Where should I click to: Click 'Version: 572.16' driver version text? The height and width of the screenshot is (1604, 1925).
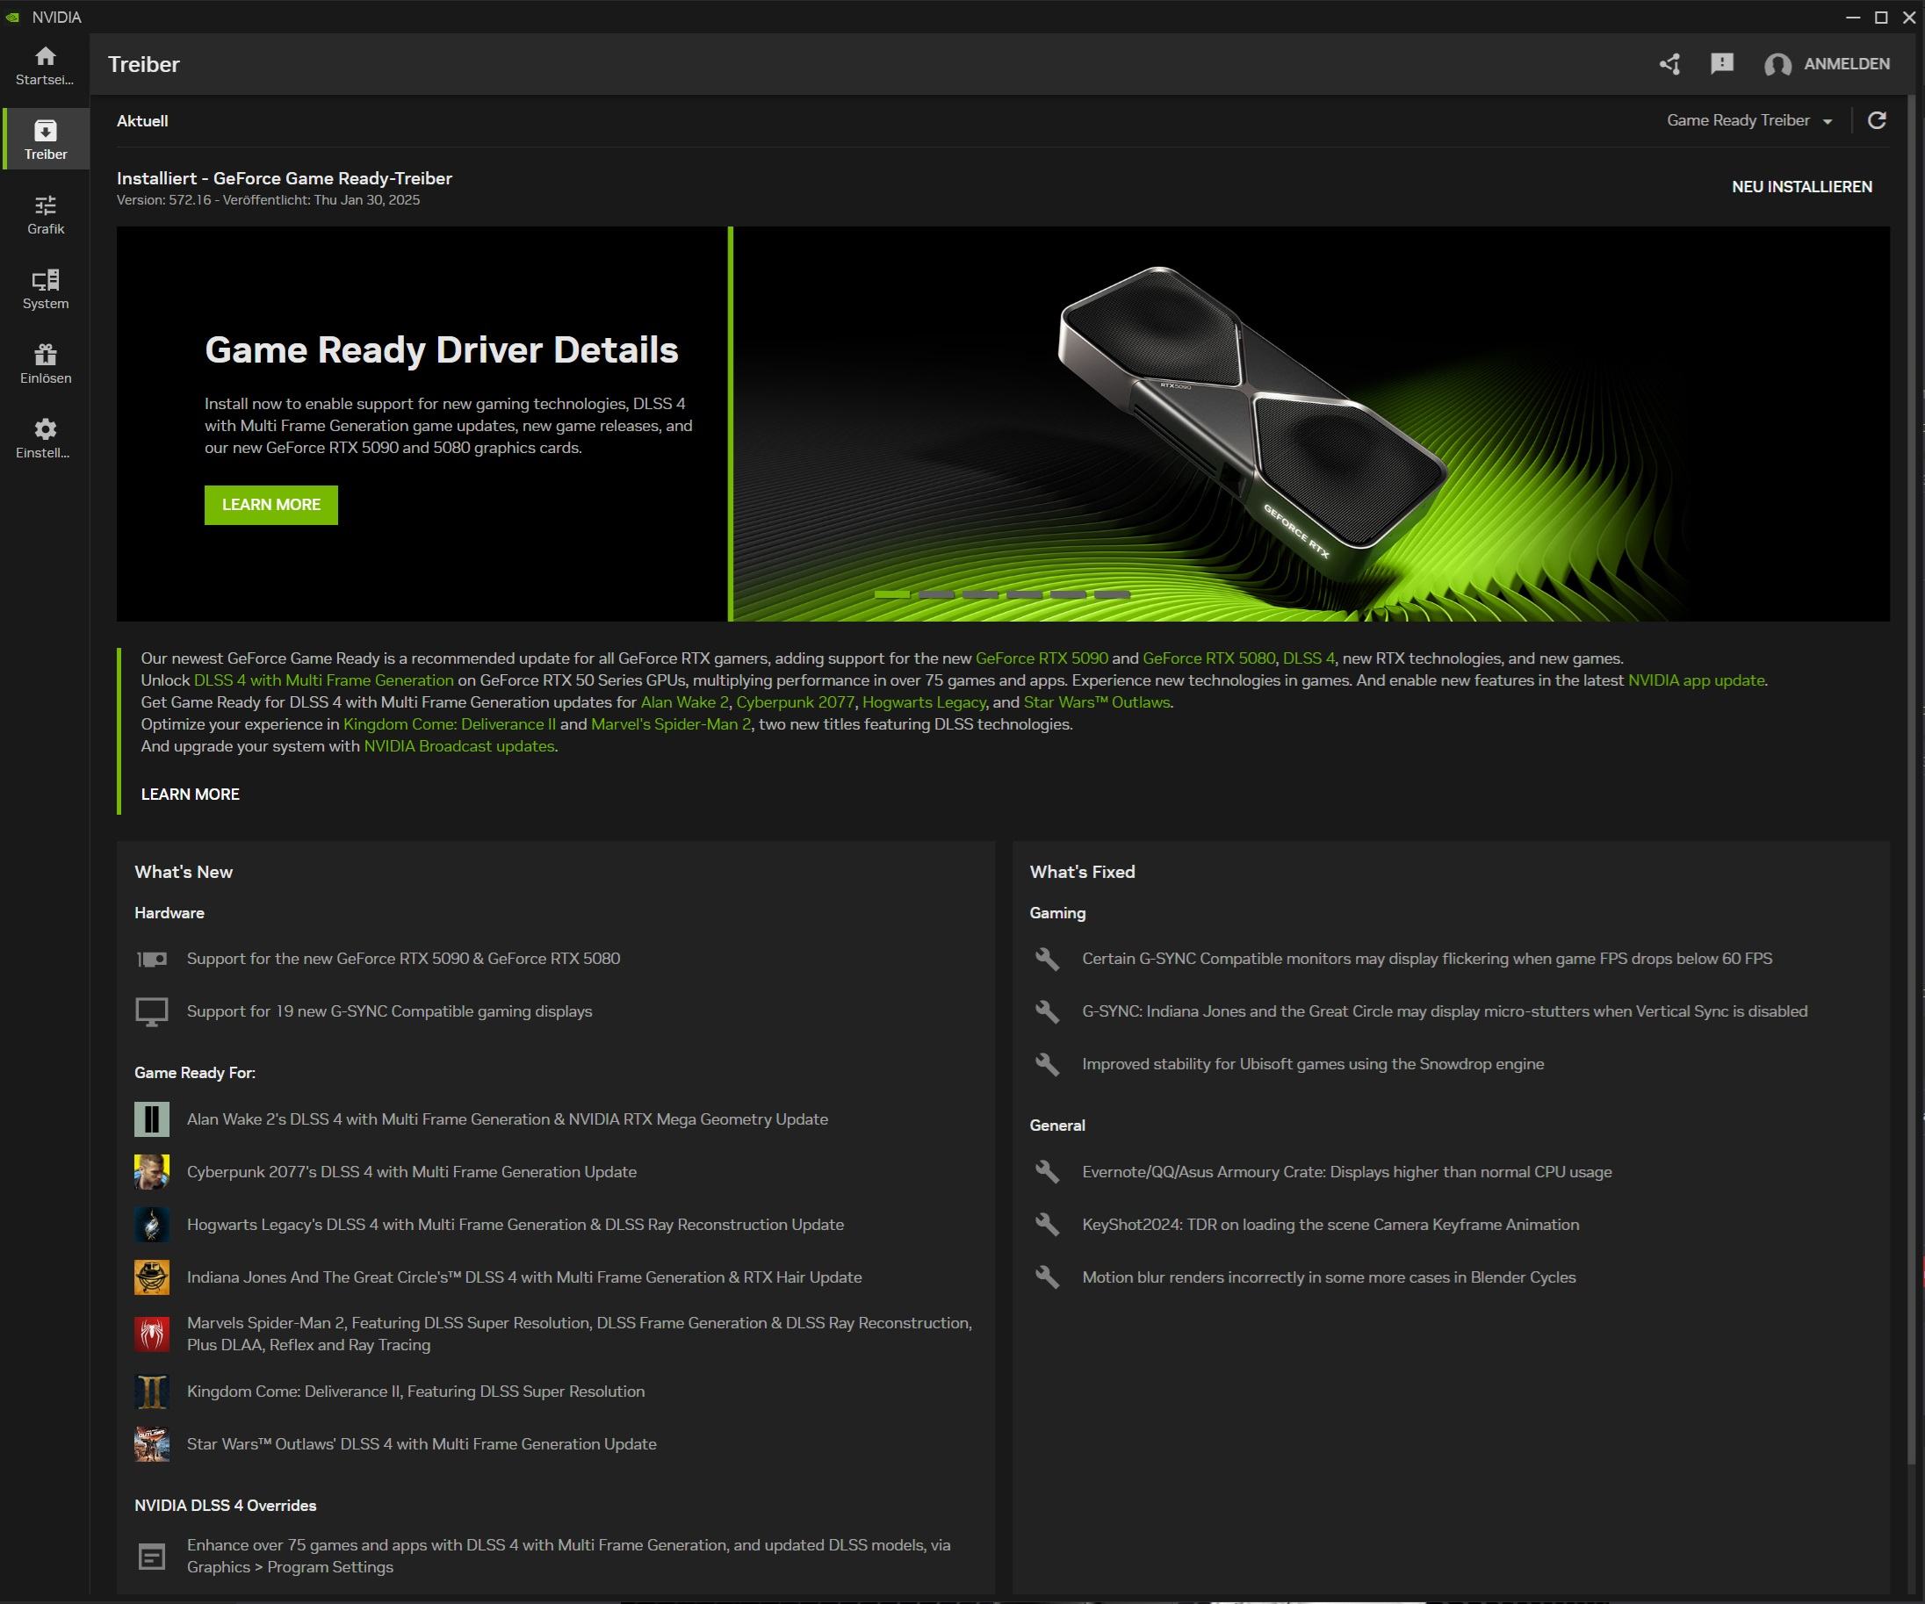163,200
